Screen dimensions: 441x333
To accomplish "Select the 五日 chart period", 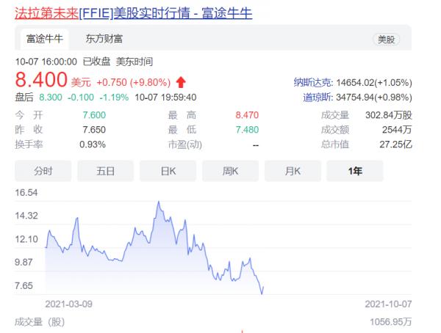I will pos(105,171).
